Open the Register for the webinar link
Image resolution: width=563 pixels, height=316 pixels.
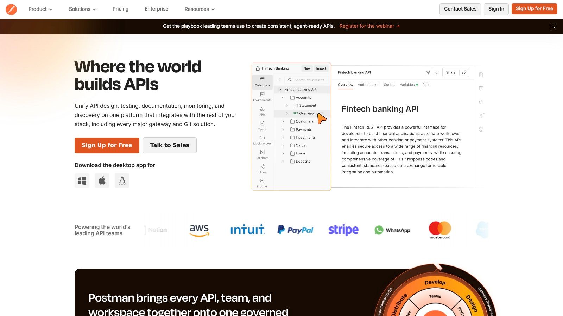coord(369,26)
